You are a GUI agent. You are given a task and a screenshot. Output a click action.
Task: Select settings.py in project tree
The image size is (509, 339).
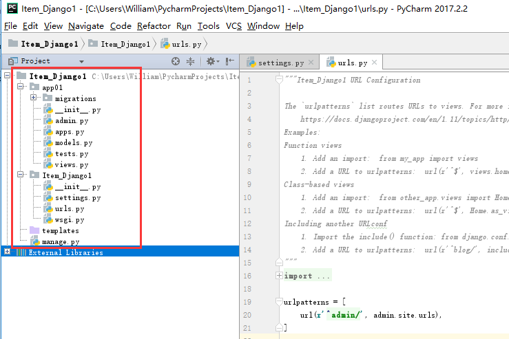tap(78, 198)
